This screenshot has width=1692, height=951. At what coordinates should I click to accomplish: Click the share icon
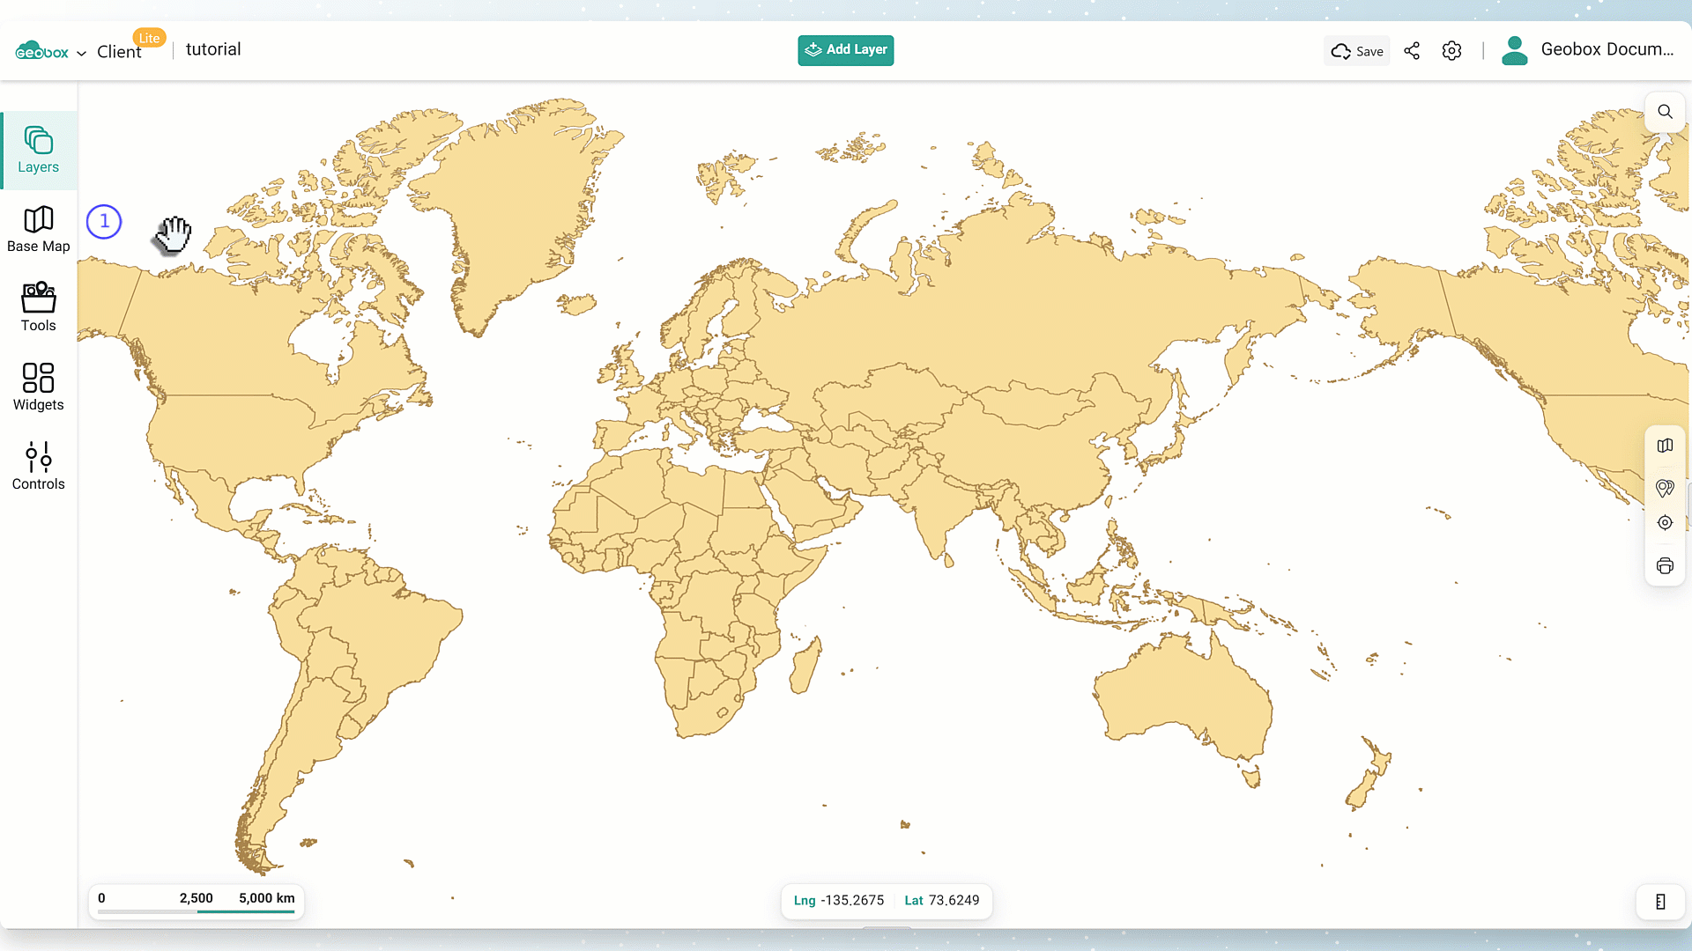(x=1412, y=51)
